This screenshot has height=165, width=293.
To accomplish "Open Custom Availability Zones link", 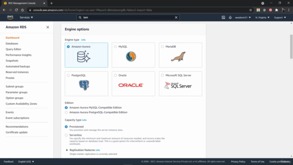I will point(22,104).
